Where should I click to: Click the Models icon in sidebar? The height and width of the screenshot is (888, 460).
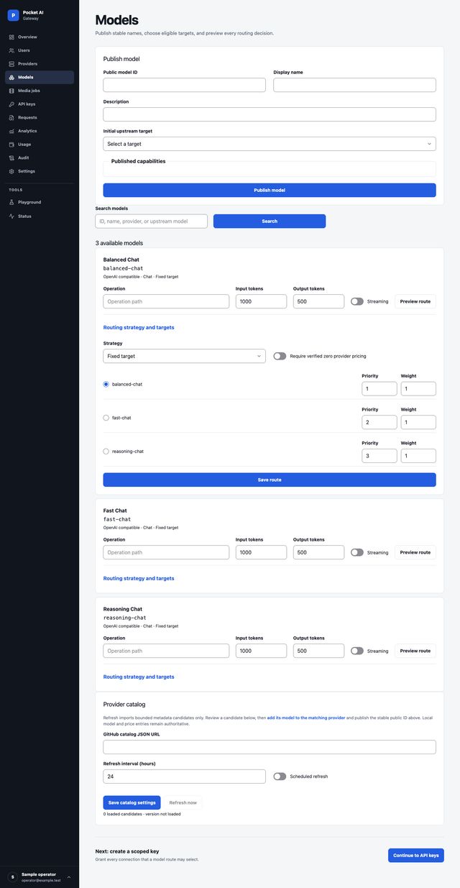tap(11, 77)
